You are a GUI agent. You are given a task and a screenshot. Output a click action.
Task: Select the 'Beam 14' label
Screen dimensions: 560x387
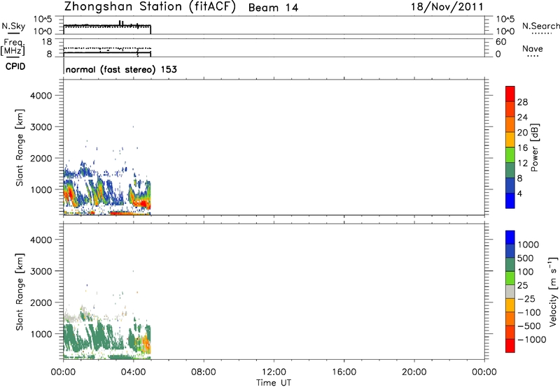click(x=273, y=8)
